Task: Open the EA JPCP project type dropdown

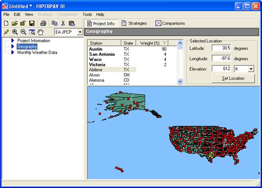Action: tap(80, 32)
